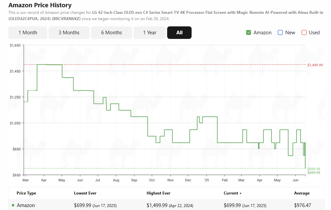Click the $1,250 y-axis label
The image size is (331, 210).
(x=15, y=97)
